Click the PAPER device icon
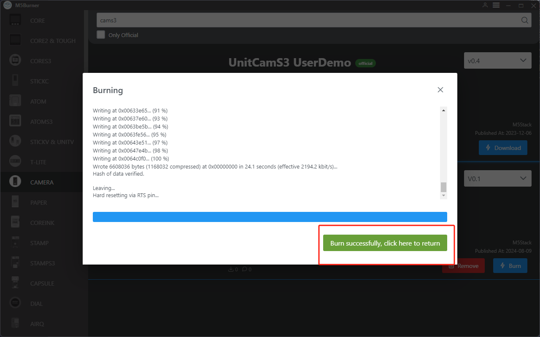The height and width of the screenshot is (337, 540). click(15, 202)
